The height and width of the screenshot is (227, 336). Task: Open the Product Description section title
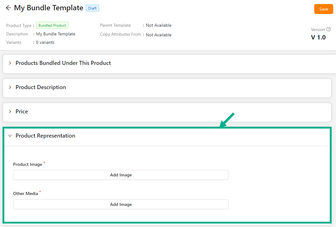coord(41,87)
